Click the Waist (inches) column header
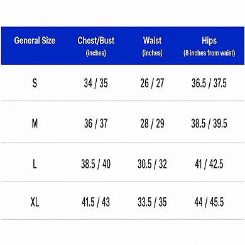This screenshot has height=245, width=245. (152, 46)
